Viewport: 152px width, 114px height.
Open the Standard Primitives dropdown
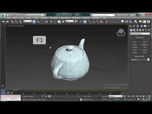click(140, 34)
